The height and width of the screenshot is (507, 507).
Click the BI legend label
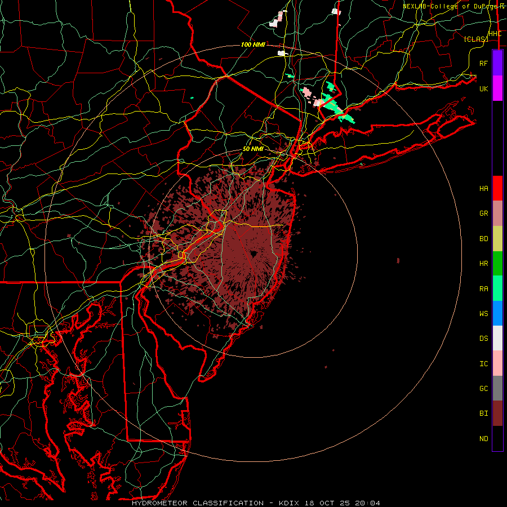click(484, 413)
